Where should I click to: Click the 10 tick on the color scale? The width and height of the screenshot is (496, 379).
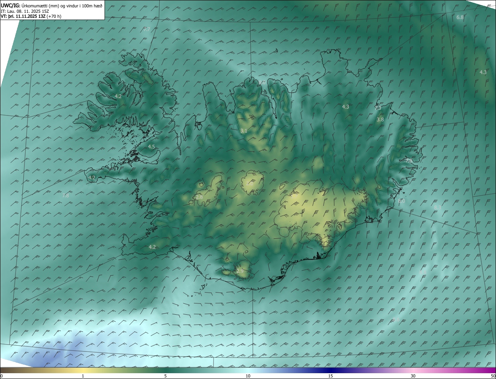click(248, 376)
